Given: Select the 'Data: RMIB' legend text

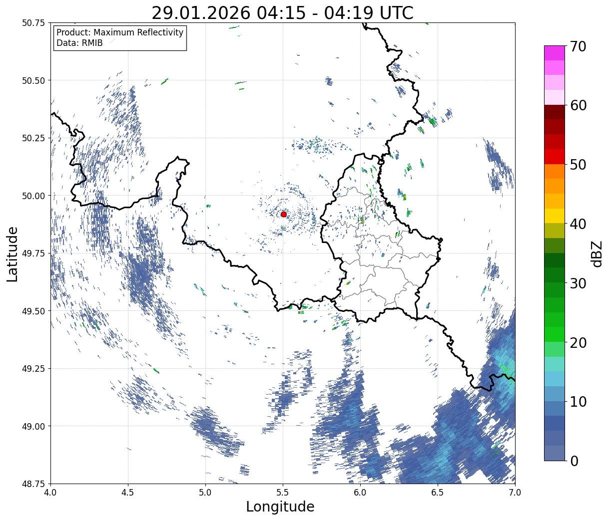Looking at the screenshot, I should coord(79,43).
